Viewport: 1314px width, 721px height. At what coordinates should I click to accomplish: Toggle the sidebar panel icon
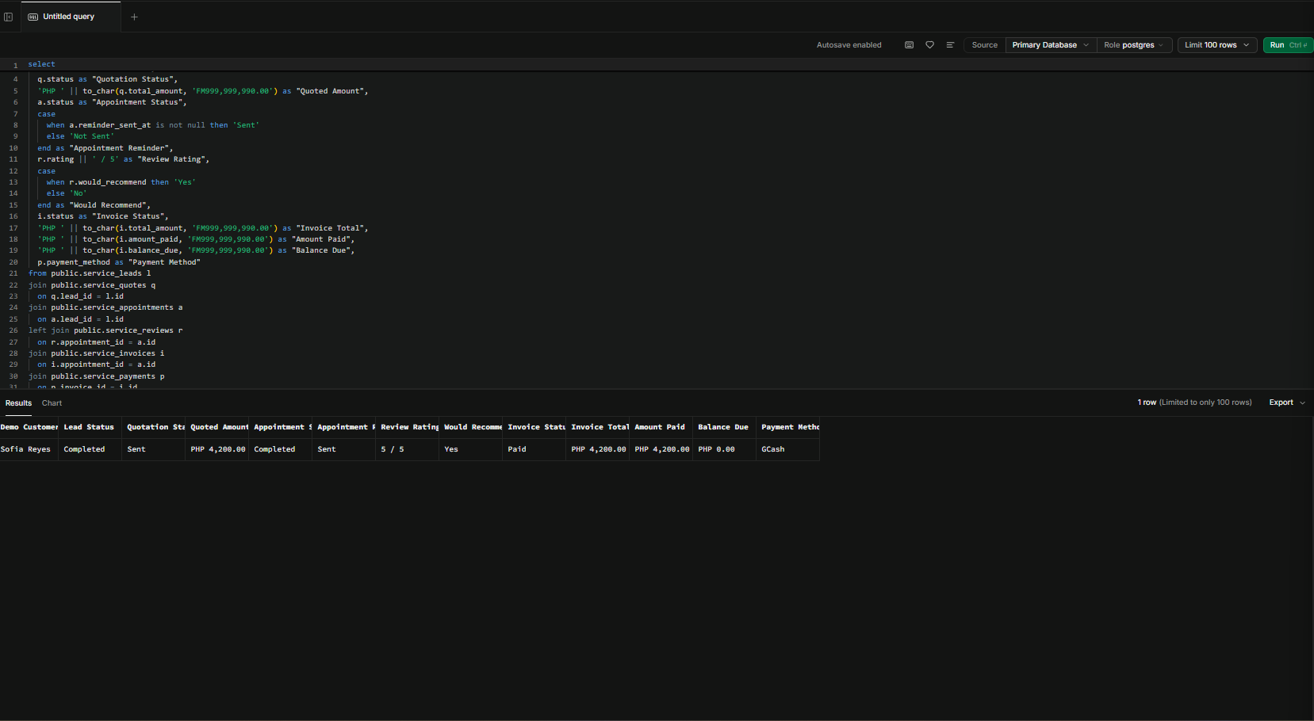click(9, 17)
